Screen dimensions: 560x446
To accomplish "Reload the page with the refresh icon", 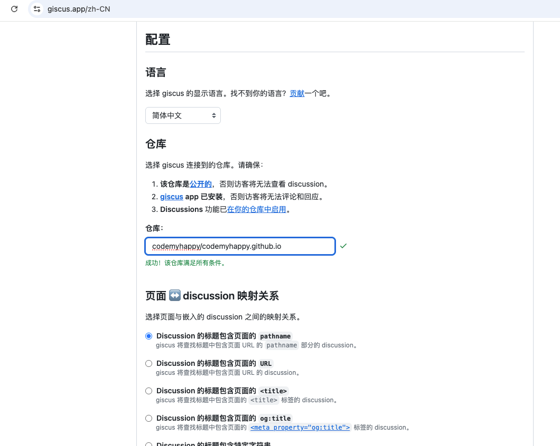I will tap(14, 9).
